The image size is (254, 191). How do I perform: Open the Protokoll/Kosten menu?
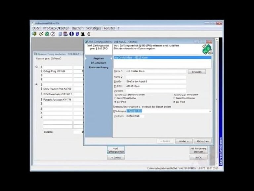click(56, 28)
